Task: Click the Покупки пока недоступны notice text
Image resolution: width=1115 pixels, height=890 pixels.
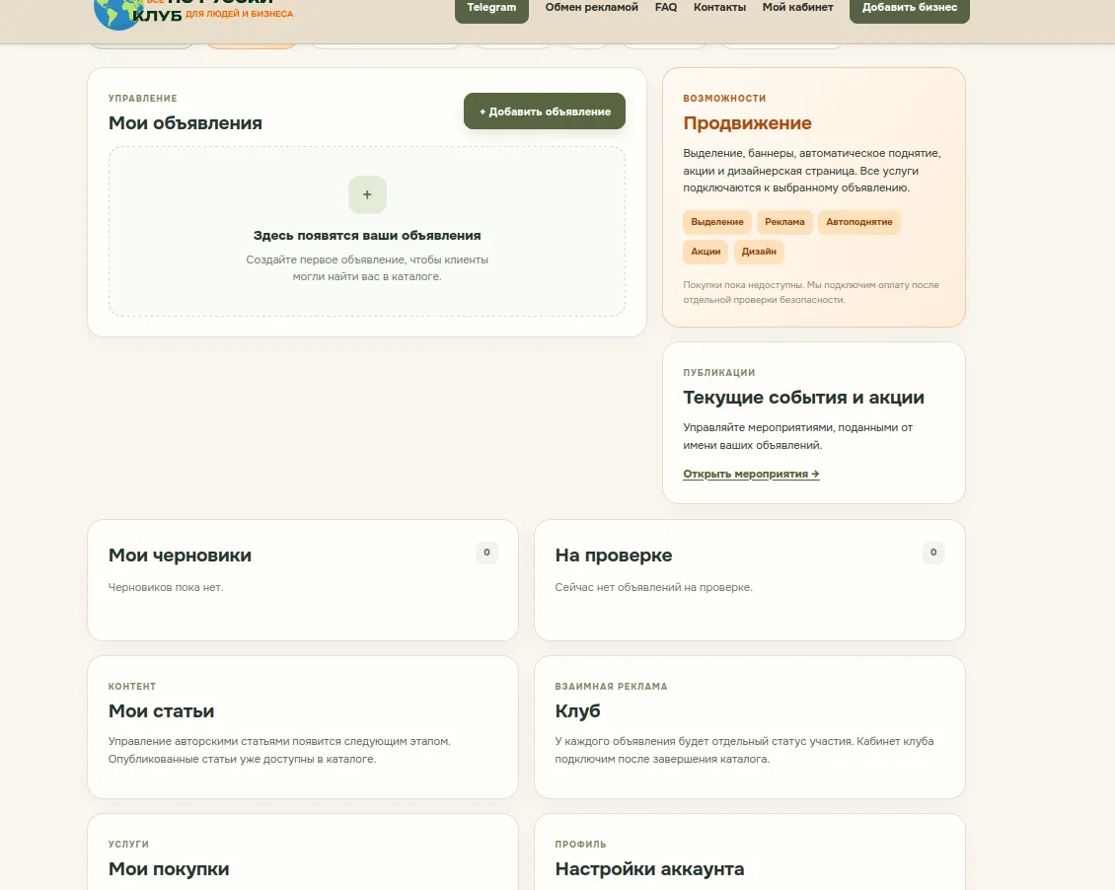Action: click(811, 292)
